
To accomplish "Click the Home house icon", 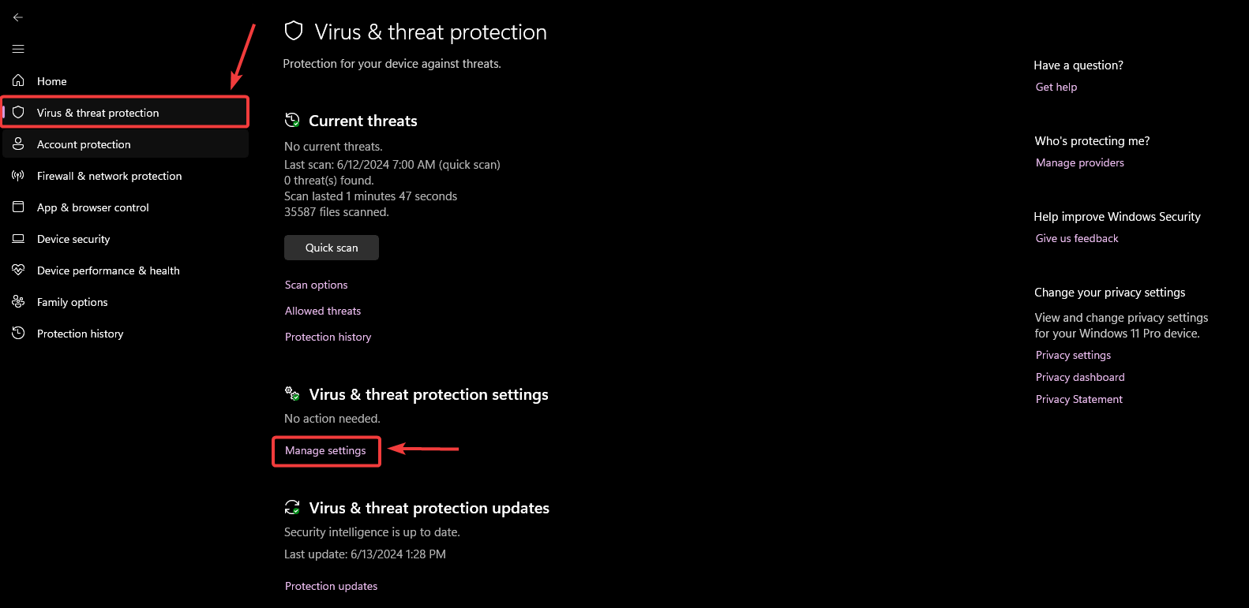I will coord(18,80).
